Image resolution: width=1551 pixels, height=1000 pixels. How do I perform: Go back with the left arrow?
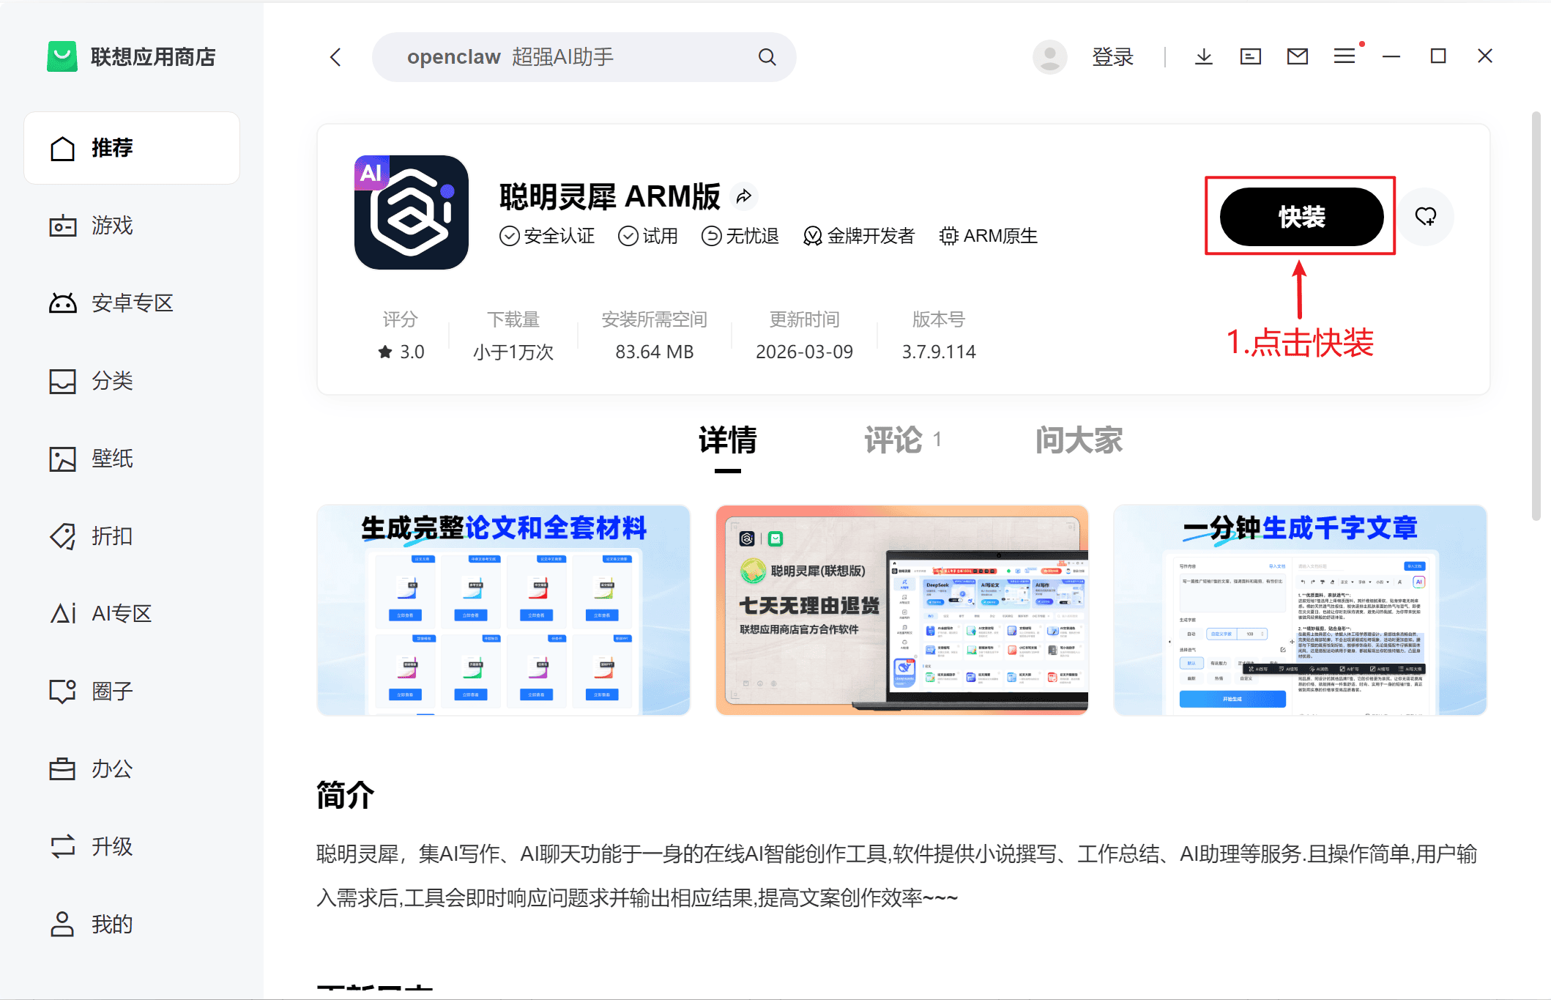coord(336,57)
